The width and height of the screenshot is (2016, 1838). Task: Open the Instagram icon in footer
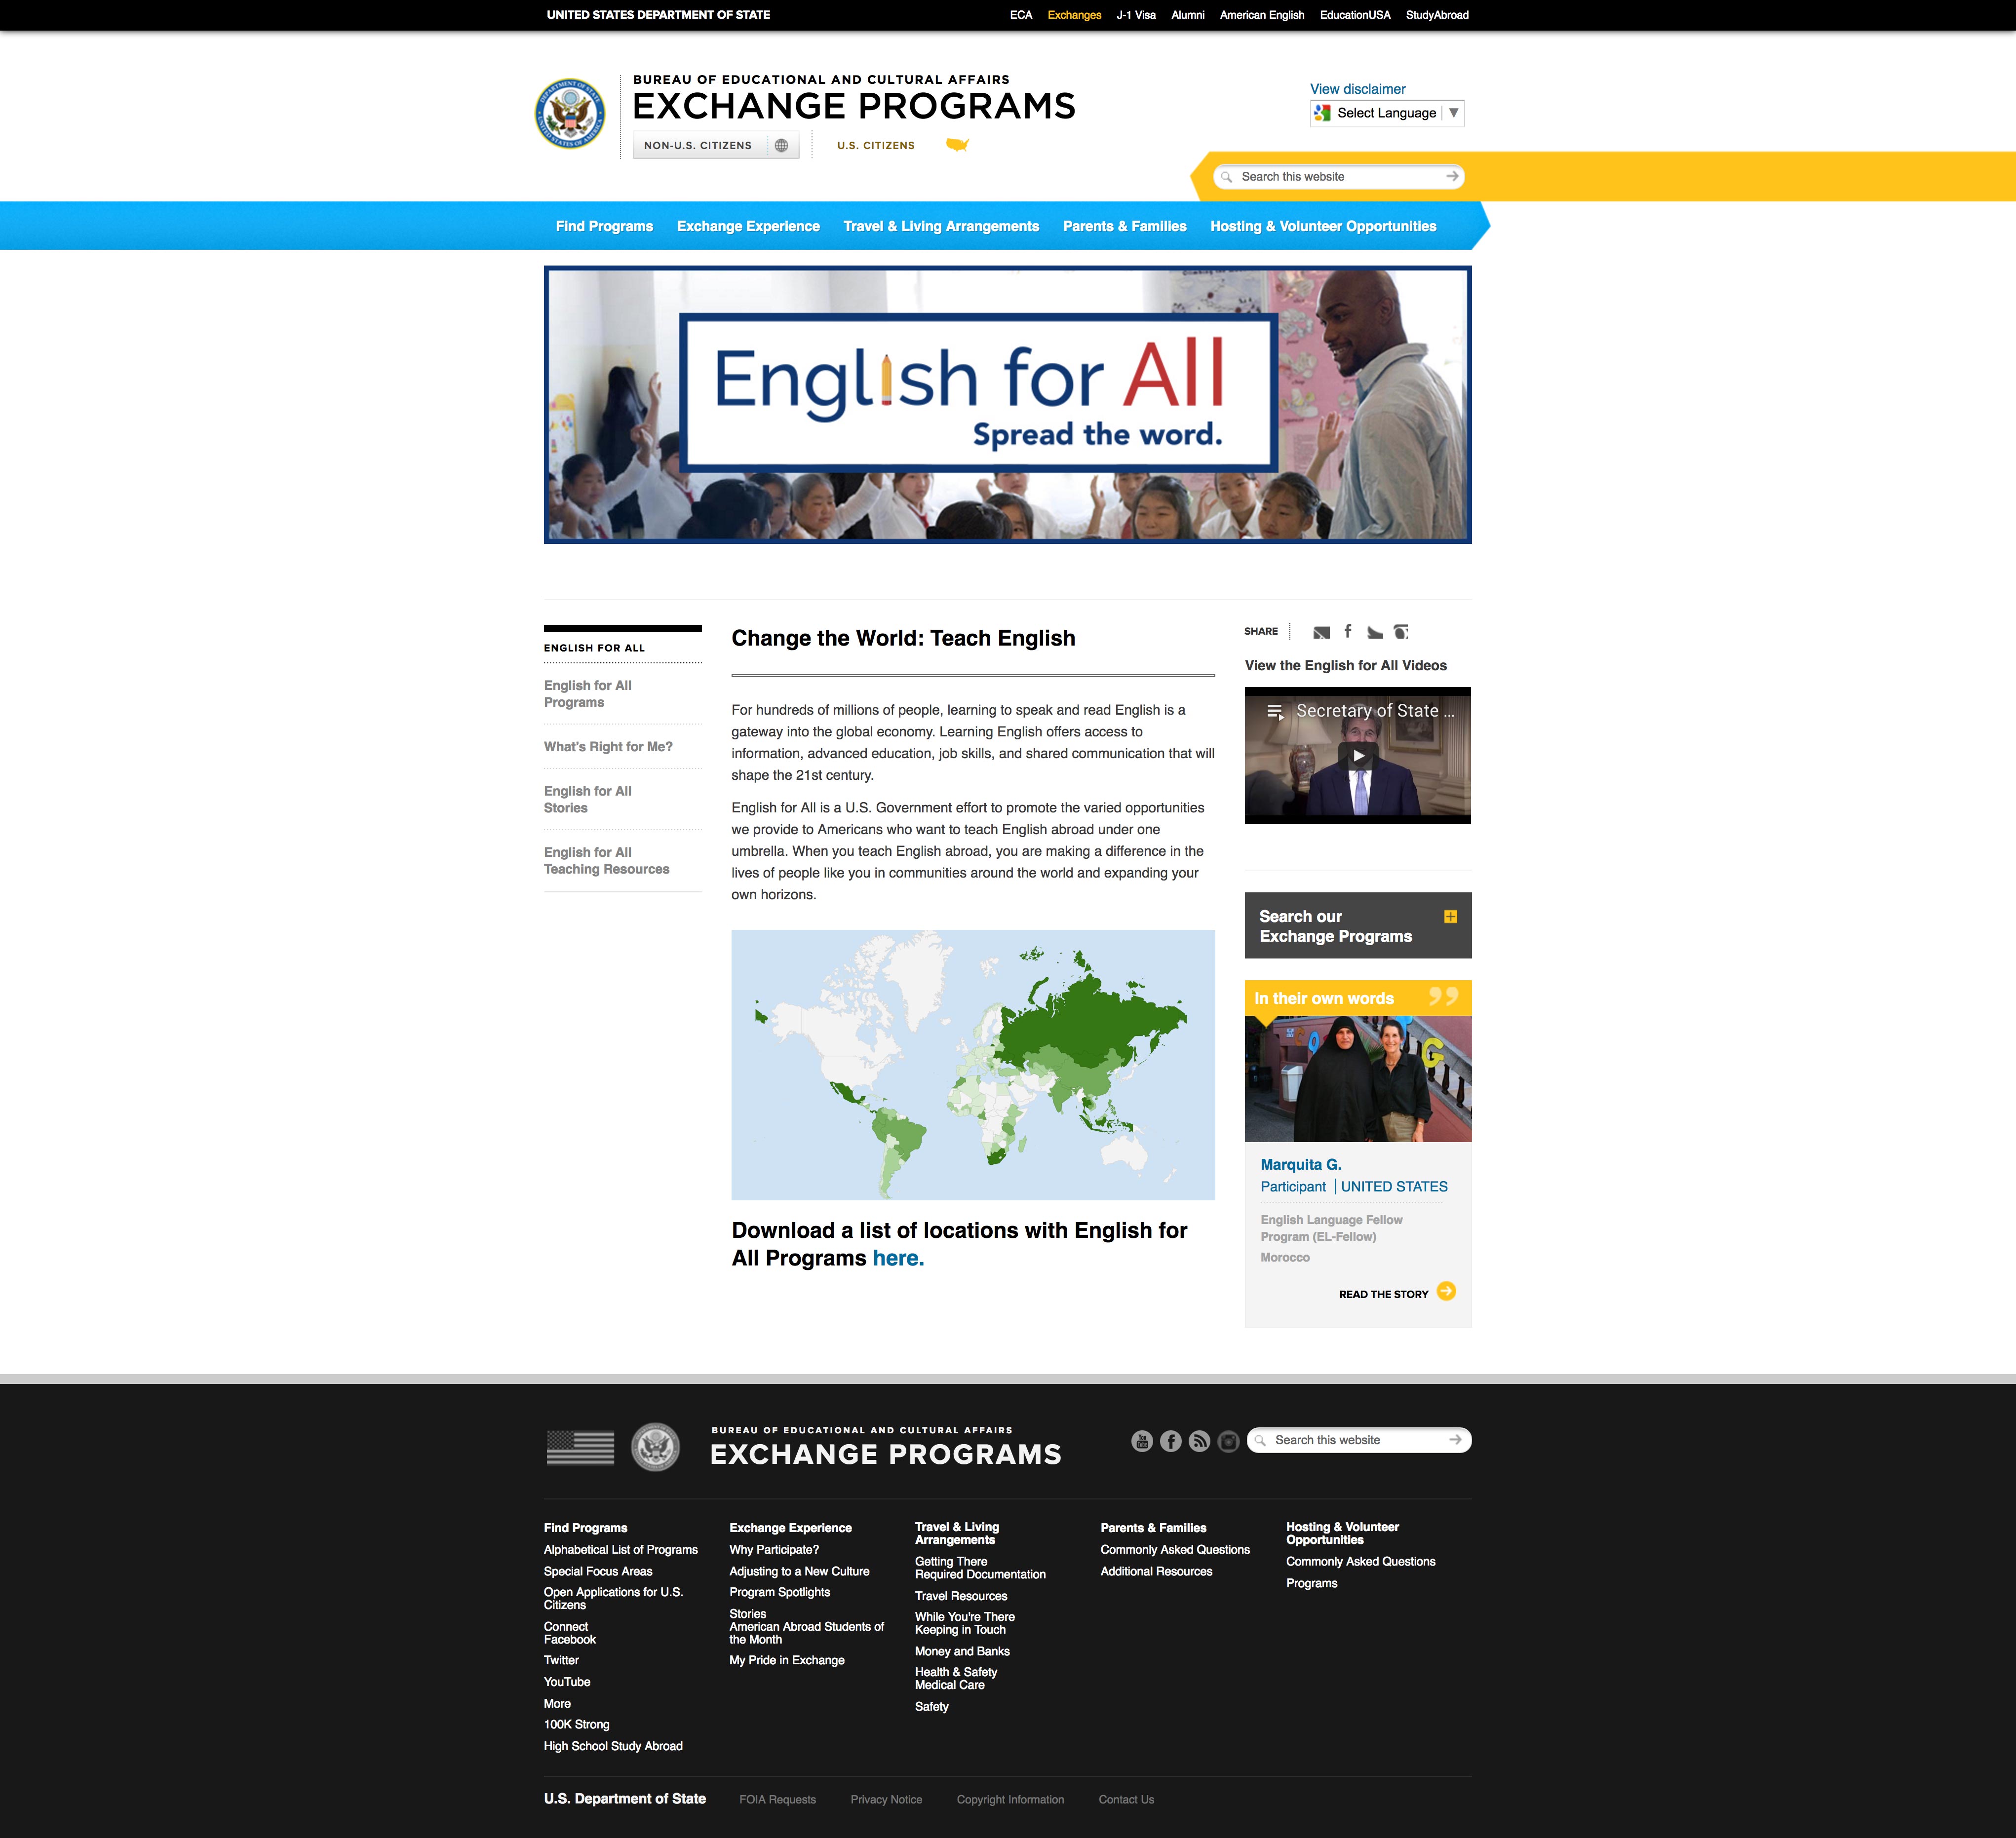[x=1228, y=1441]
